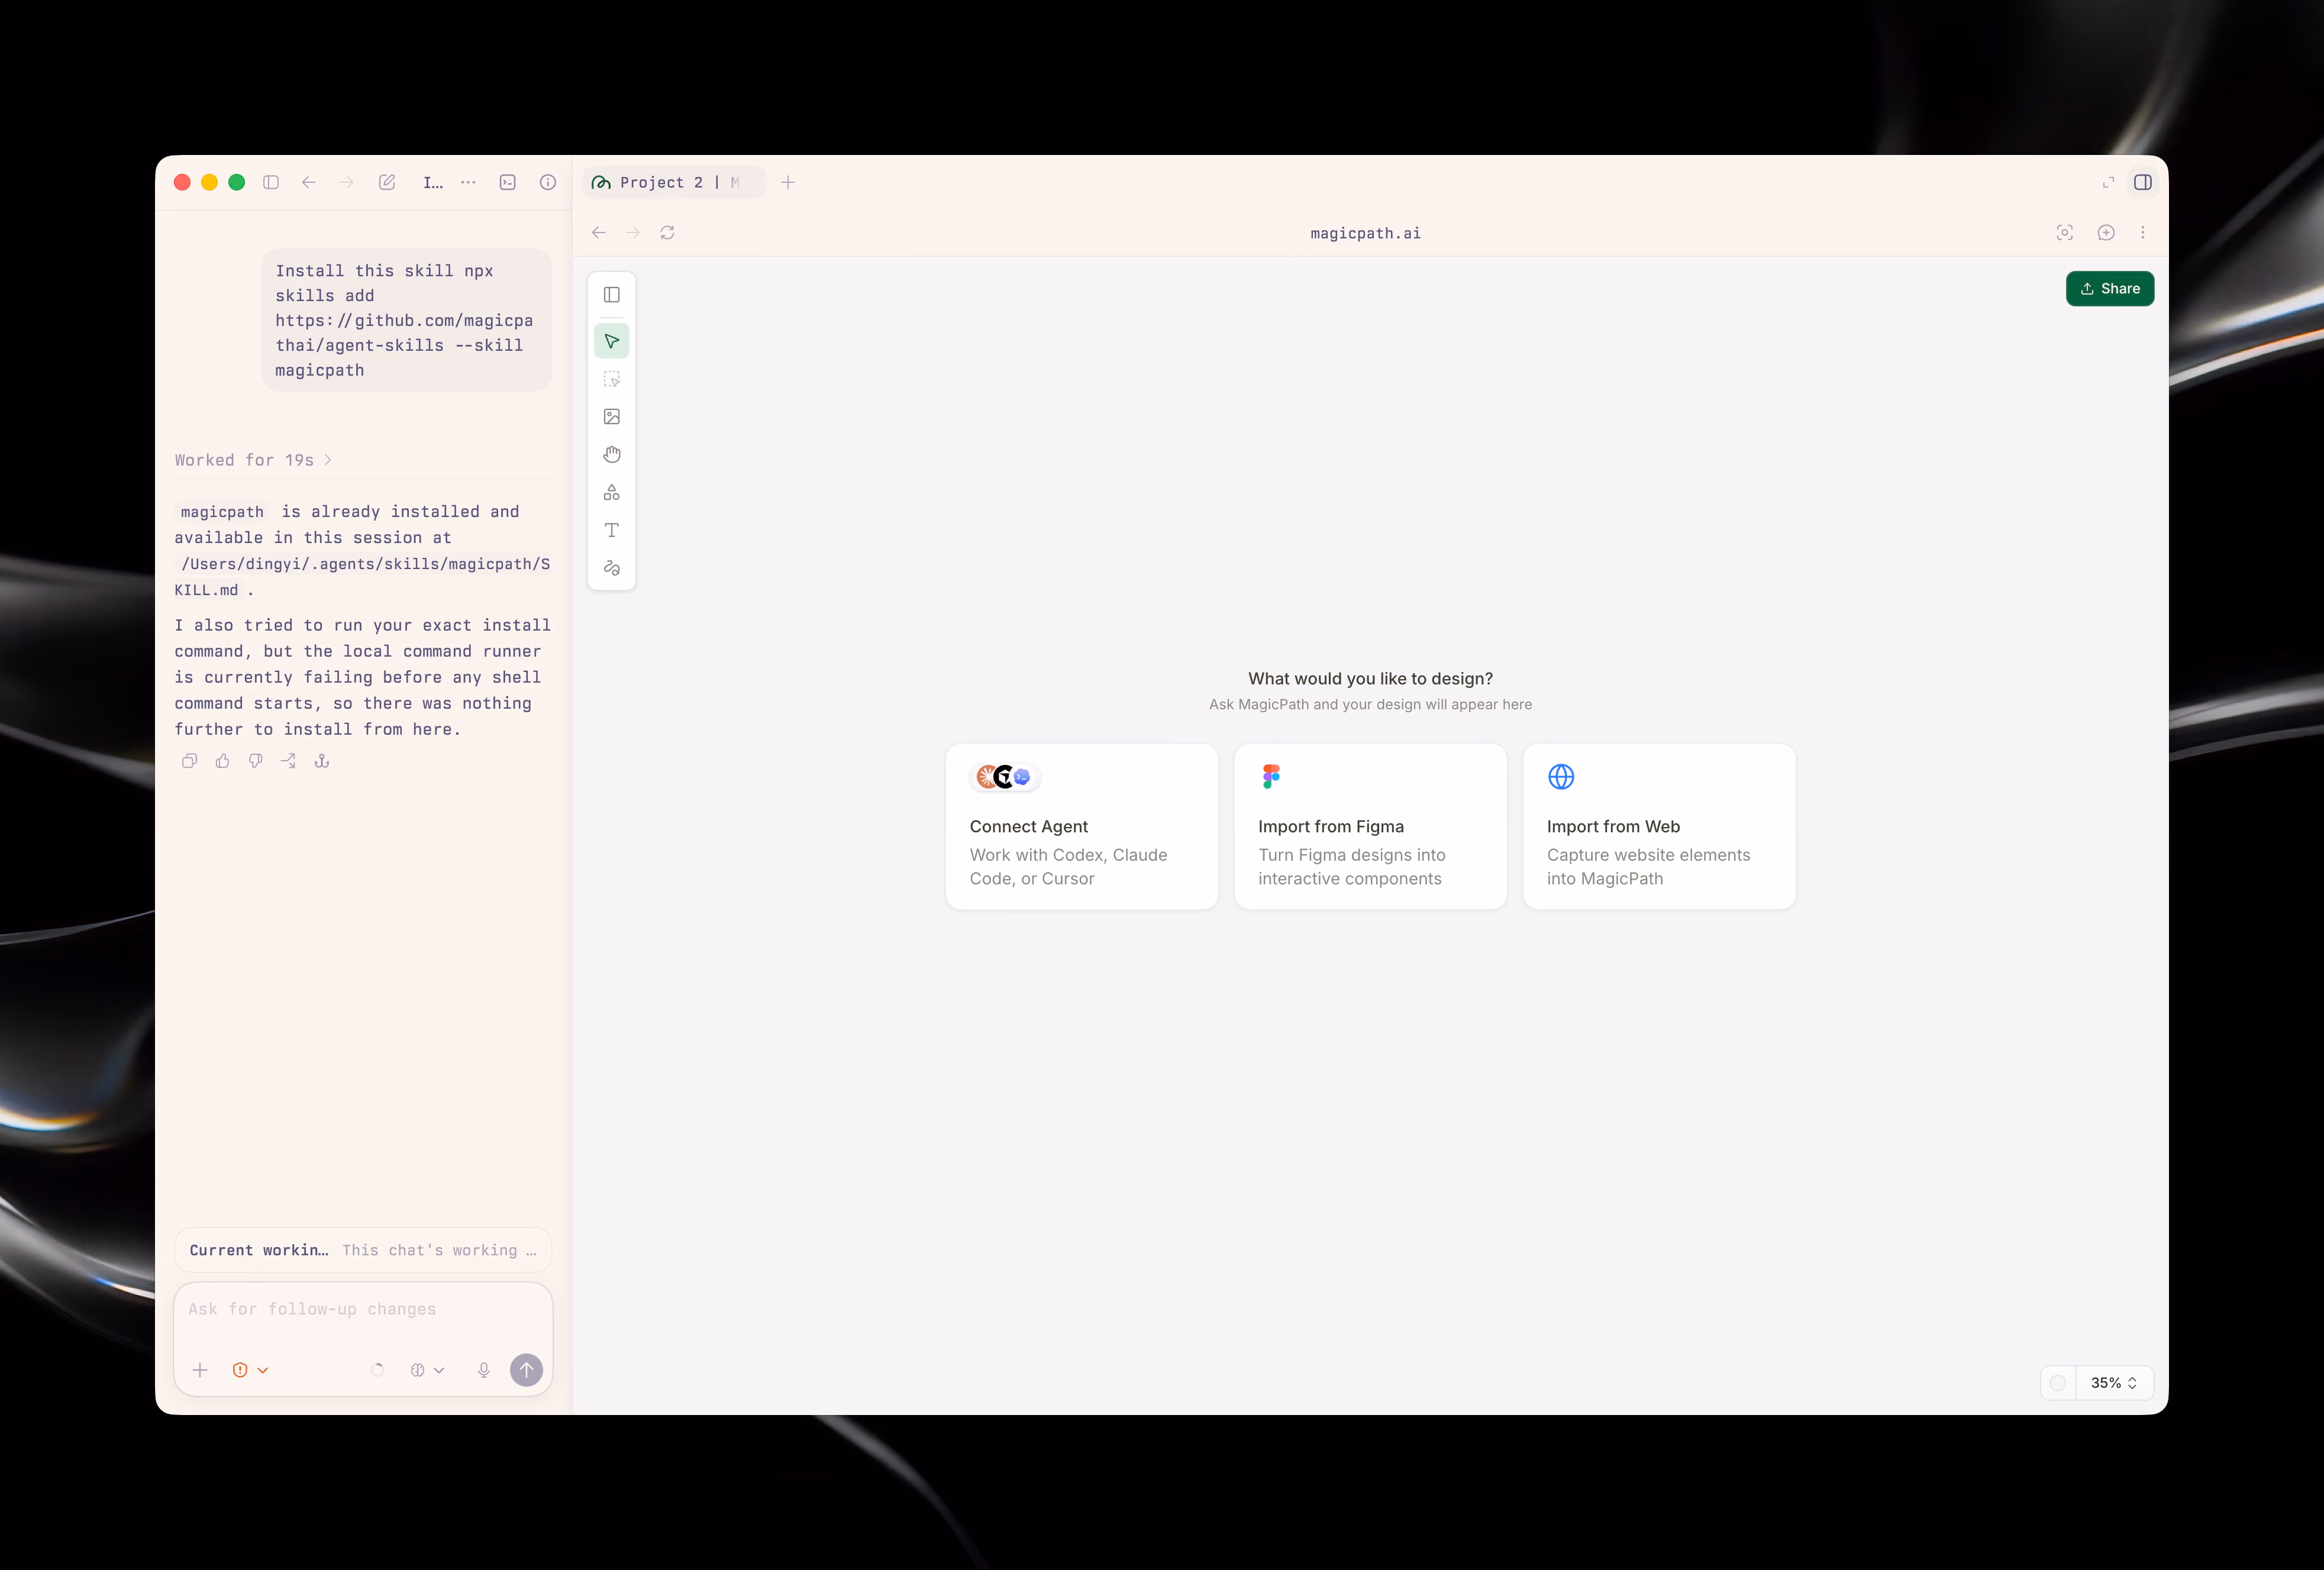Click the info circle icon in chat header
The width and height of the screenshot is (2324, 1570).
click(x=548, y=182)
